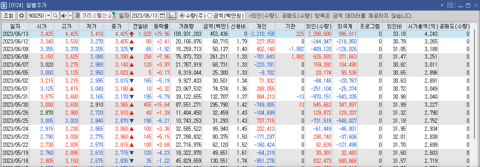Click the 일자 column header

coord(15,27)
